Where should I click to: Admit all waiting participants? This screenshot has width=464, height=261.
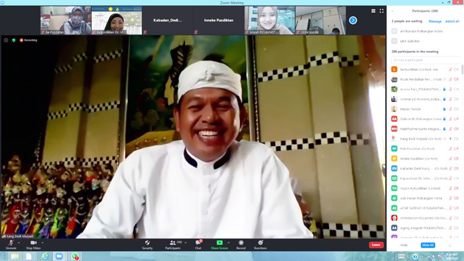click(x=452, y=21)
